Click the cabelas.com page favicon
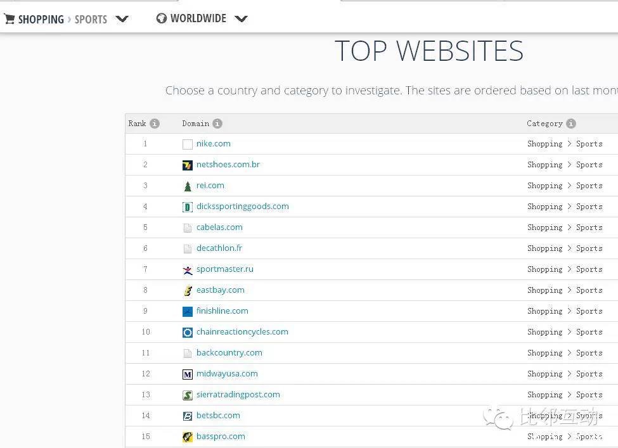 click(x=188, y=227)
